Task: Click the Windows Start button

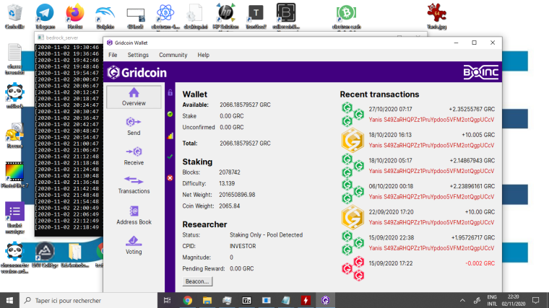Action: pyautogui.click(x=9, y=300)
